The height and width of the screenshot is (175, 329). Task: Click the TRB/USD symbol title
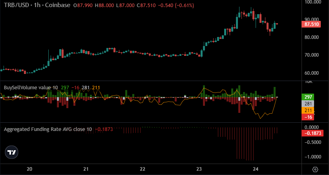coord(15,6)
